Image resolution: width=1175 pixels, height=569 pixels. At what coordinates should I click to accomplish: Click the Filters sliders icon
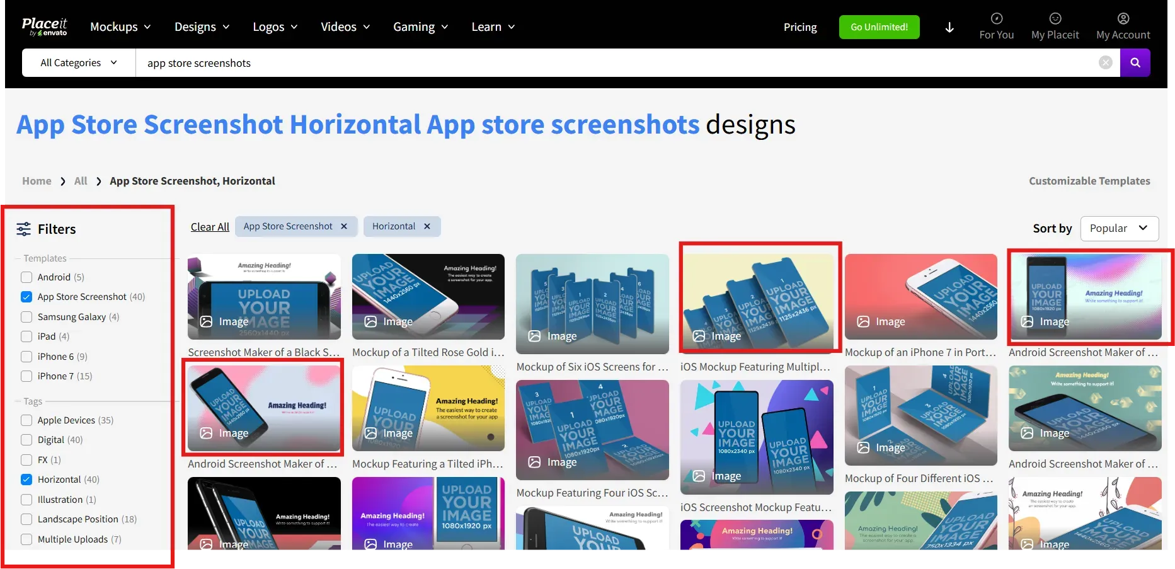pyautogui.click(x=24, y=229)
